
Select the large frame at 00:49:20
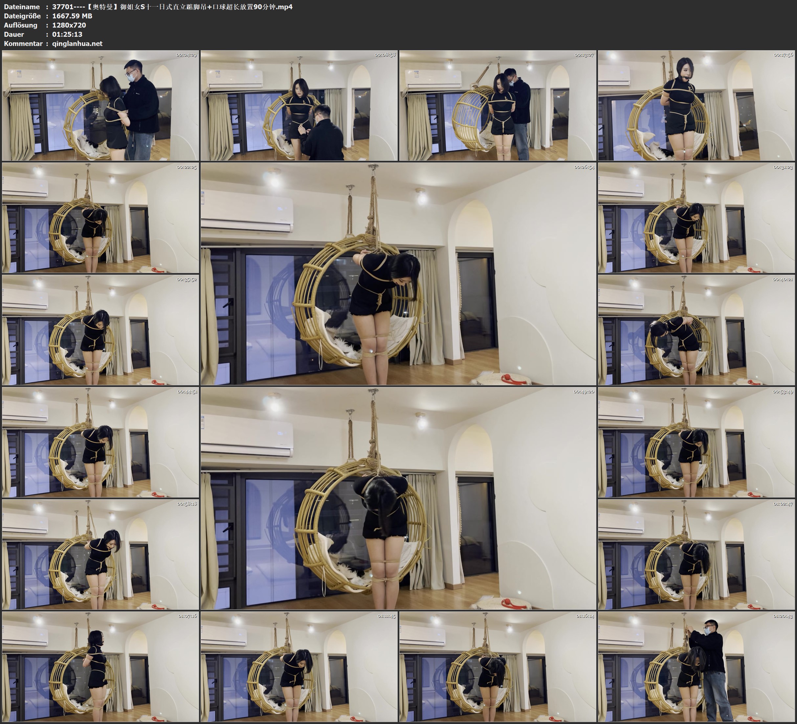(398, 498)
